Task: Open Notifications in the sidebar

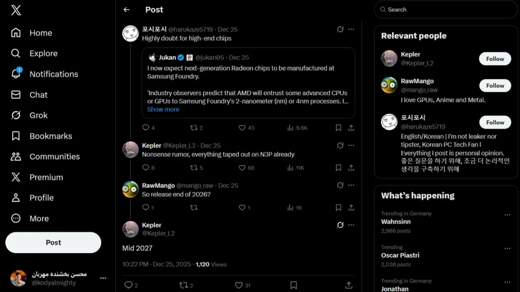Action: point(53,74)
